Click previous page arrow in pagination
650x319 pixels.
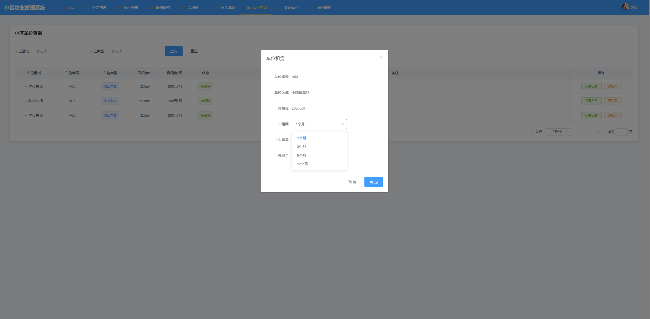[579, 132]
